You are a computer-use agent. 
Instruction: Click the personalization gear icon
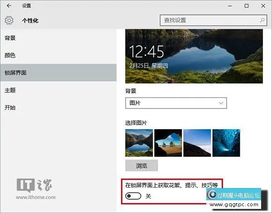coord(9,20)
